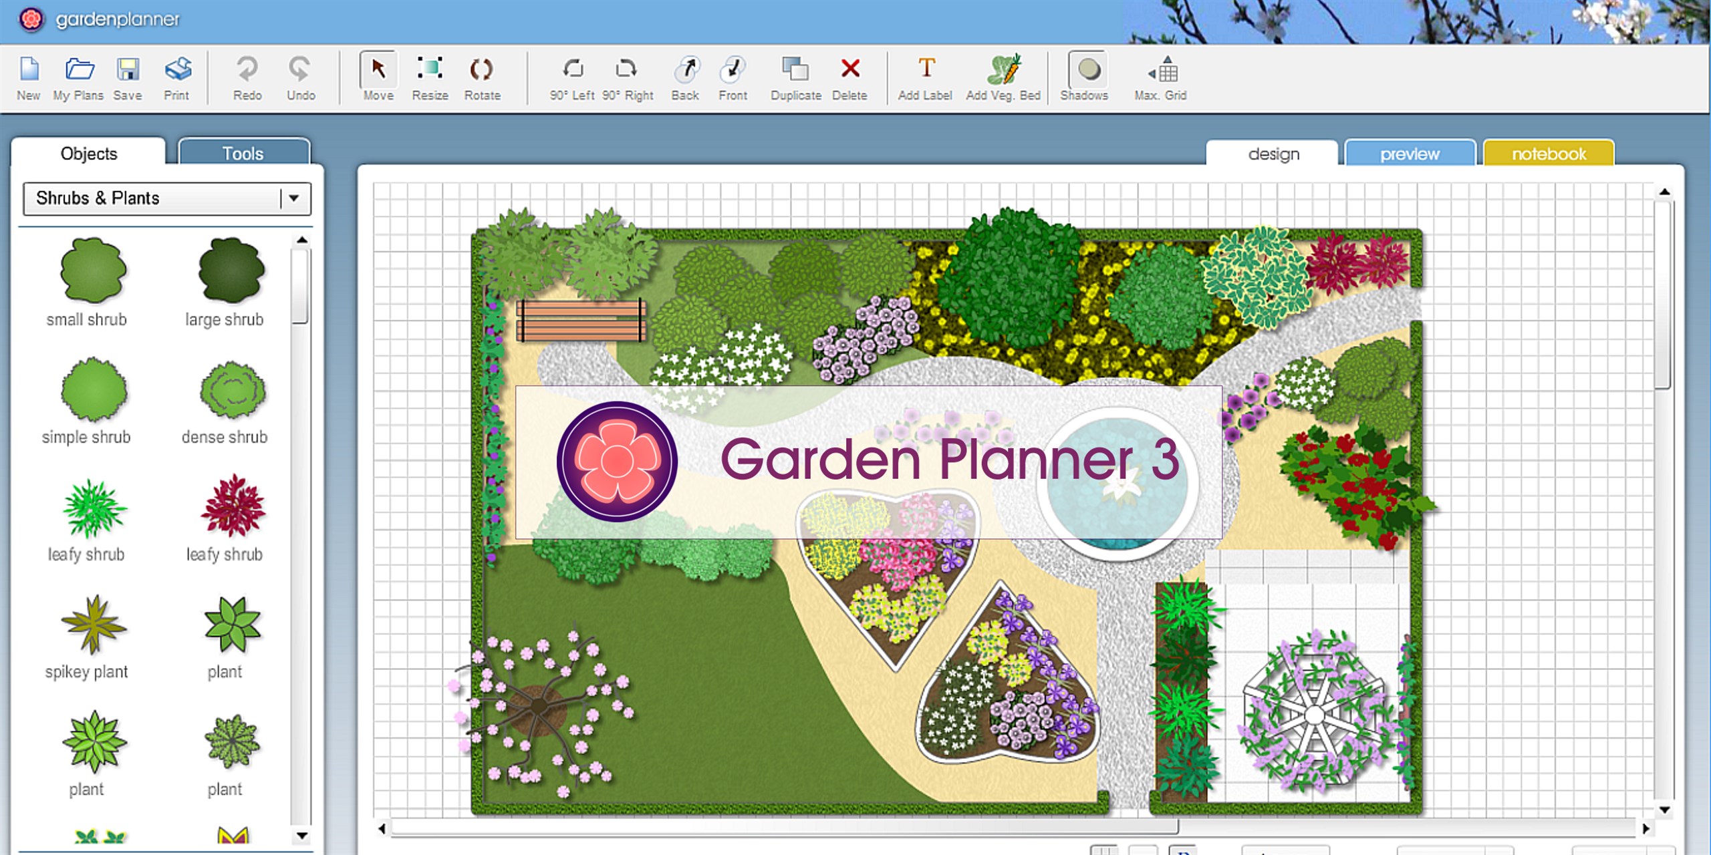Activate the Move tool
The height and width of the screenshot is (855, 1711).
(x=378, y=69)
